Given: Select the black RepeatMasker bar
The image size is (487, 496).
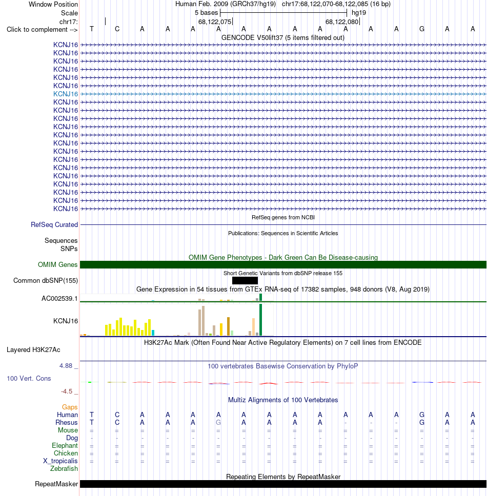Looking at the screenshot, I should [x=283, y=484].
